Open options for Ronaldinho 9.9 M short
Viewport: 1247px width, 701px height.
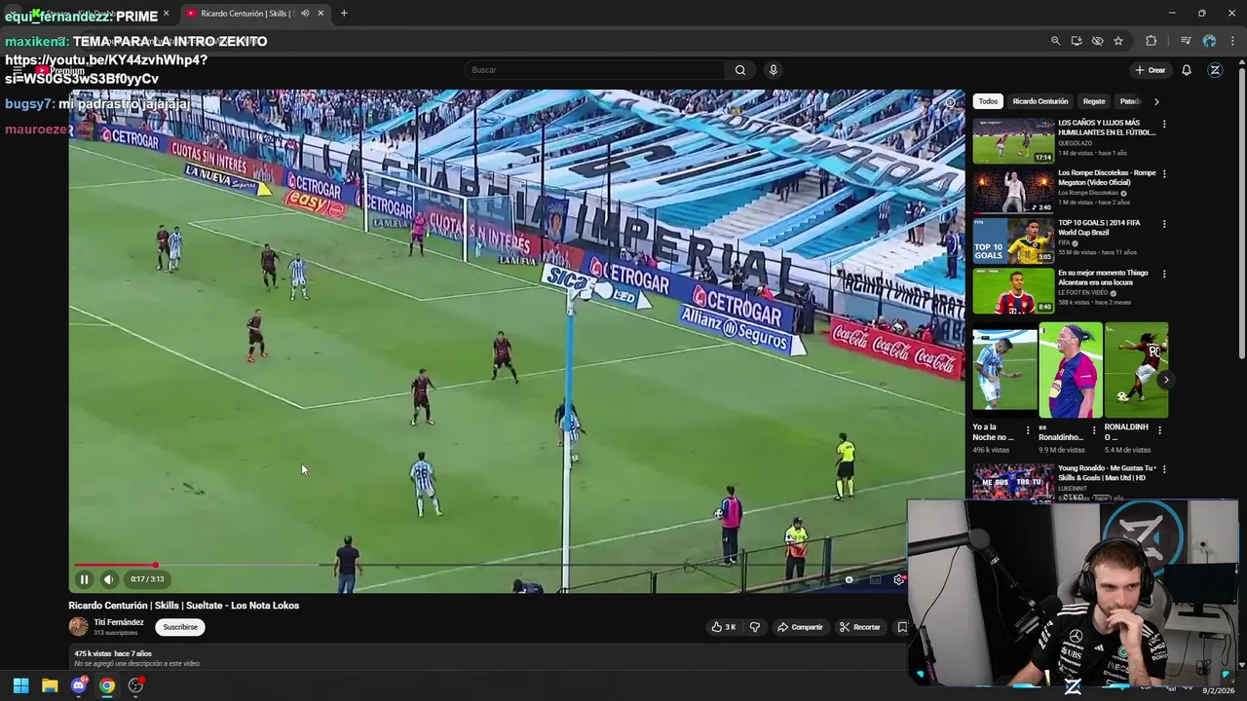pos(1094,429)
